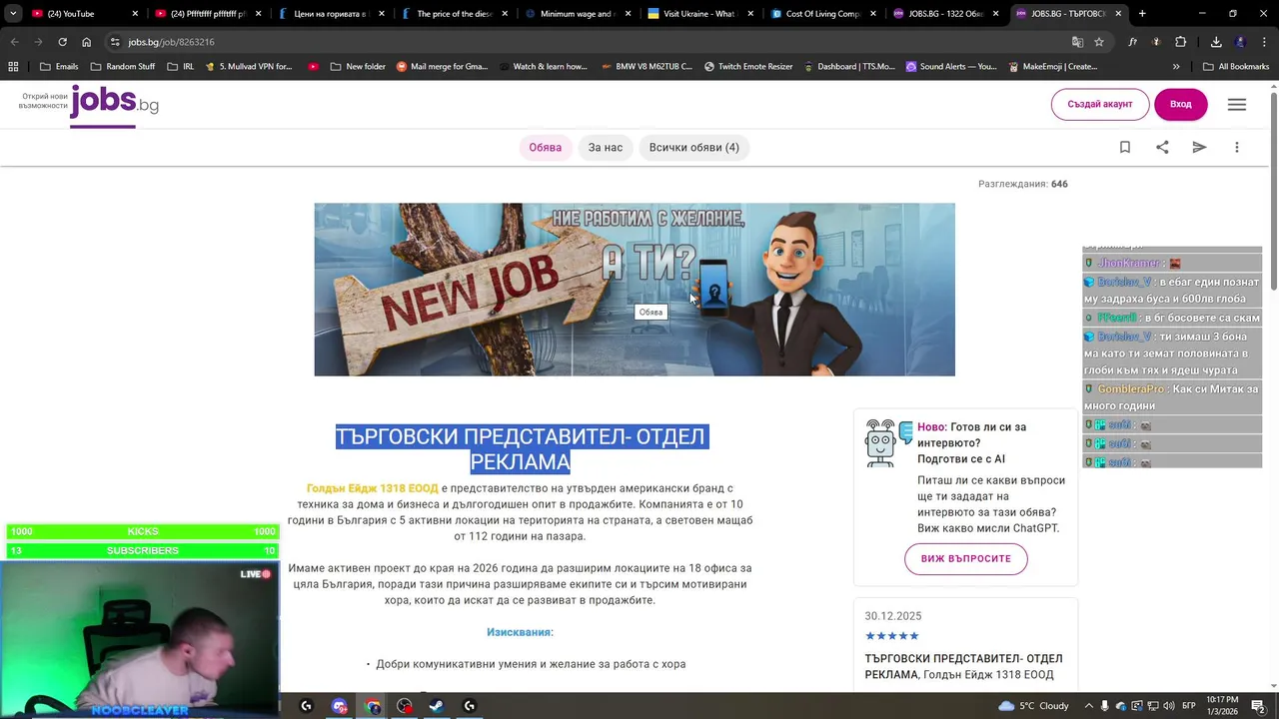Screen dimensions: 1279x719
Task: Click the AI interview robot icon
Action: tap(889, 442)
